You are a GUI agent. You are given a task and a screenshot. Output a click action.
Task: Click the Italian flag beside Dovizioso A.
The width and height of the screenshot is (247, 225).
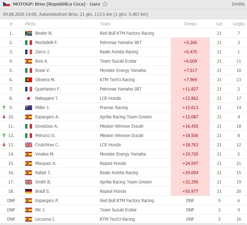(29, 126)
